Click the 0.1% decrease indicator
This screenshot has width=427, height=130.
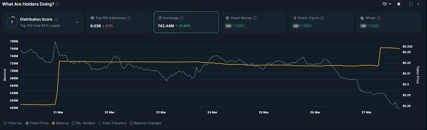[x=107, y=26]
